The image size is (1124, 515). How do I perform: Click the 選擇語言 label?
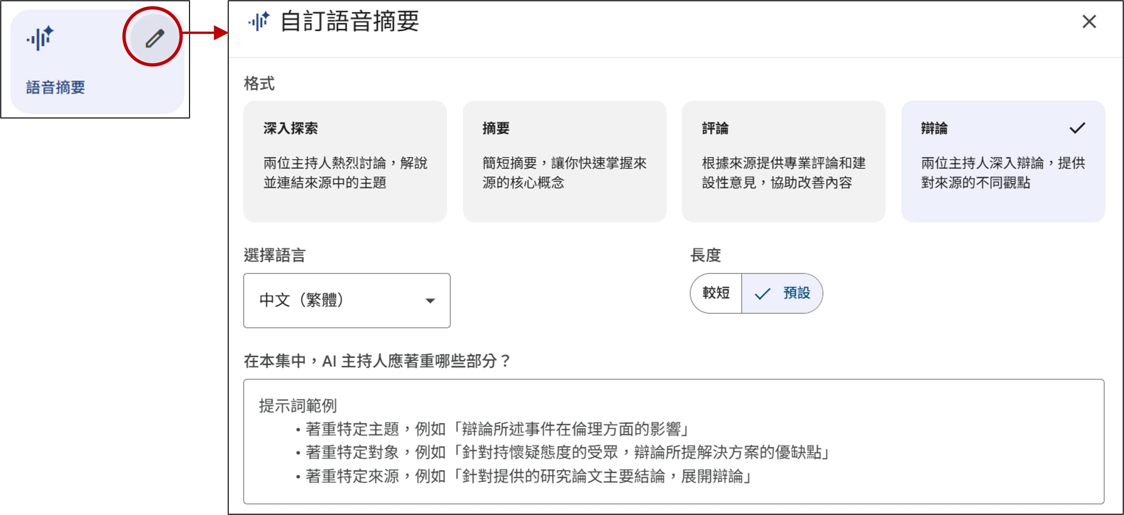point(274,255)
